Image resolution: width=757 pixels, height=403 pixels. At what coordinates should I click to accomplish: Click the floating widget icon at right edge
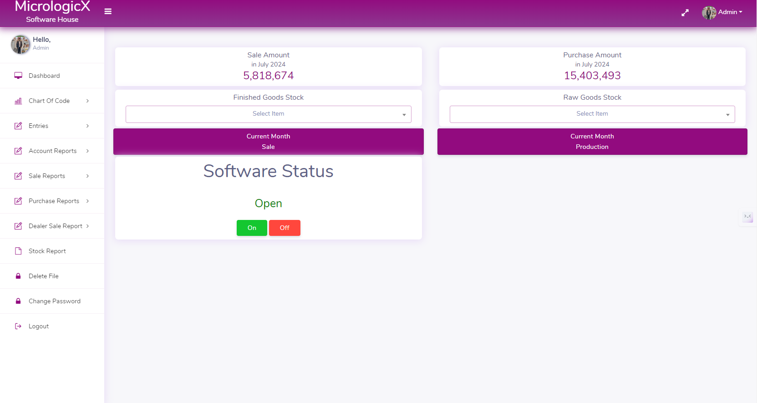point(747,217)
